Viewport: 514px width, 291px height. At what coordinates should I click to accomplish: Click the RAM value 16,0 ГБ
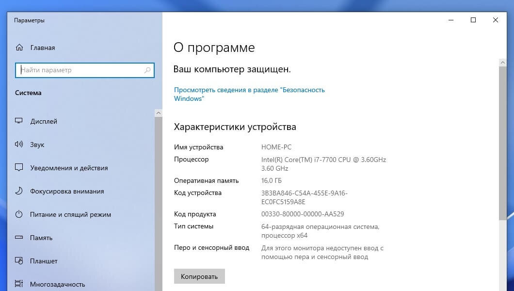(x=272, y=180)
